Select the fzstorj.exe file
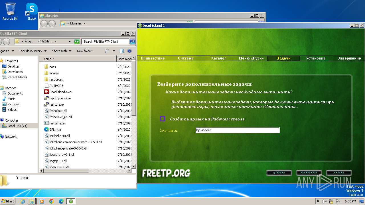The width and height of the screenshot is (365, 205). pyautogui.click(x=57, y=123)
